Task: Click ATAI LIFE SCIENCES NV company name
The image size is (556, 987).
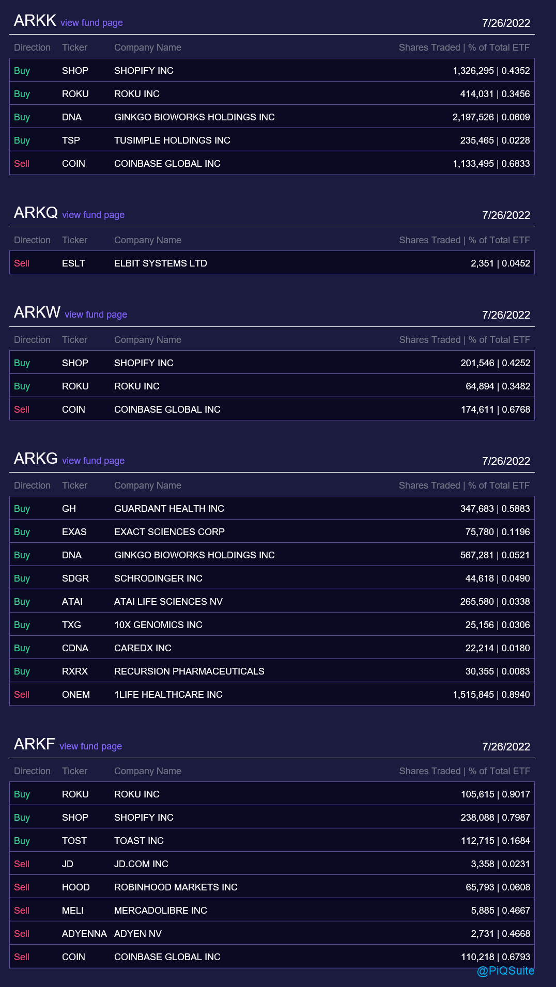Action: click(x=168, y=602)
